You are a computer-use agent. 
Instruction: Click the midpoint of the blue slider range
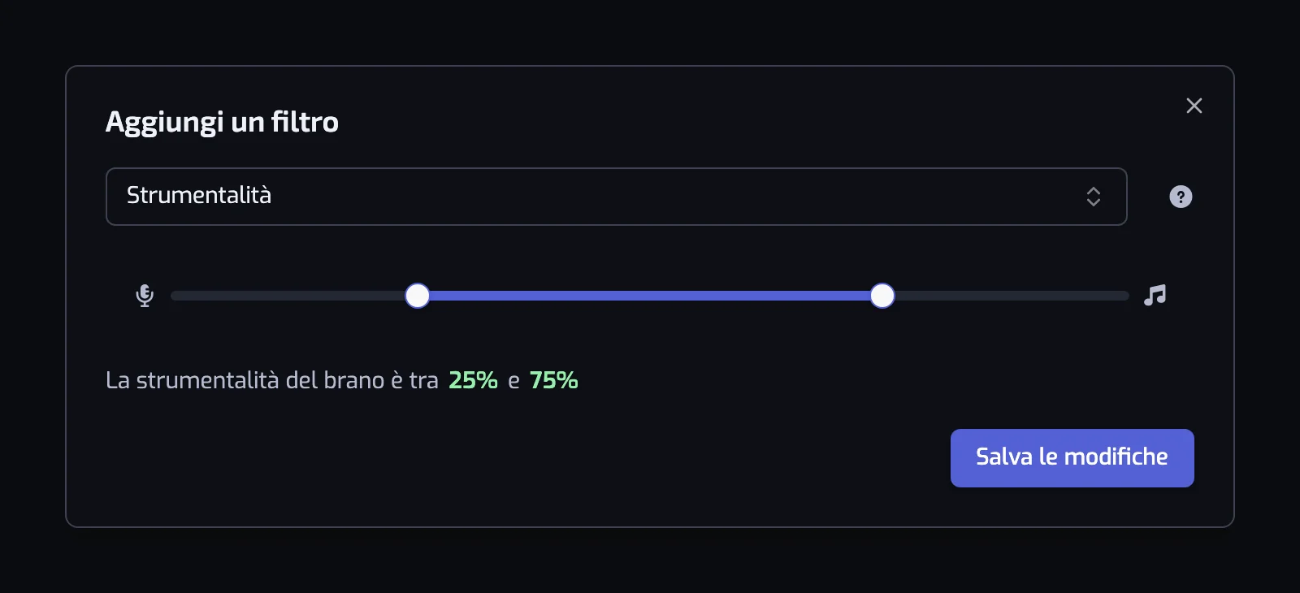coord(650,296)
